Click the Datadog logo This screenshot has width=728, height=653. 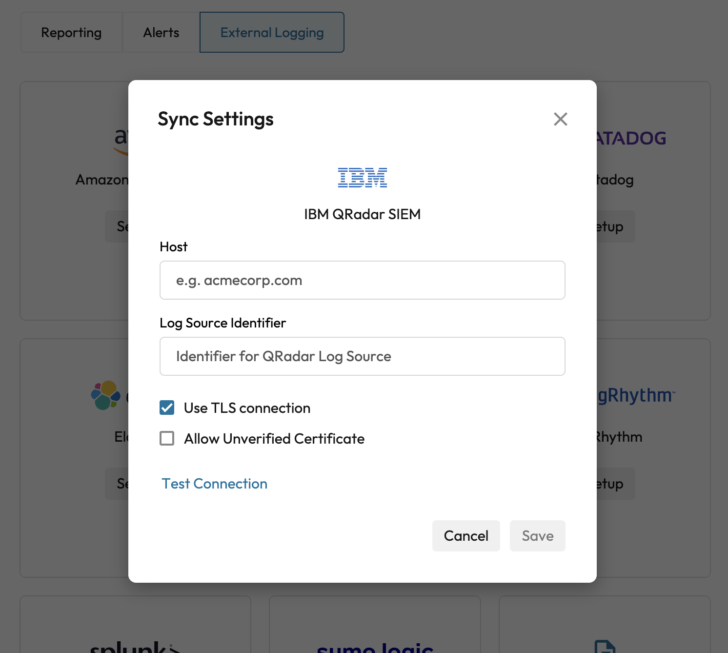(x=631, y=139)
